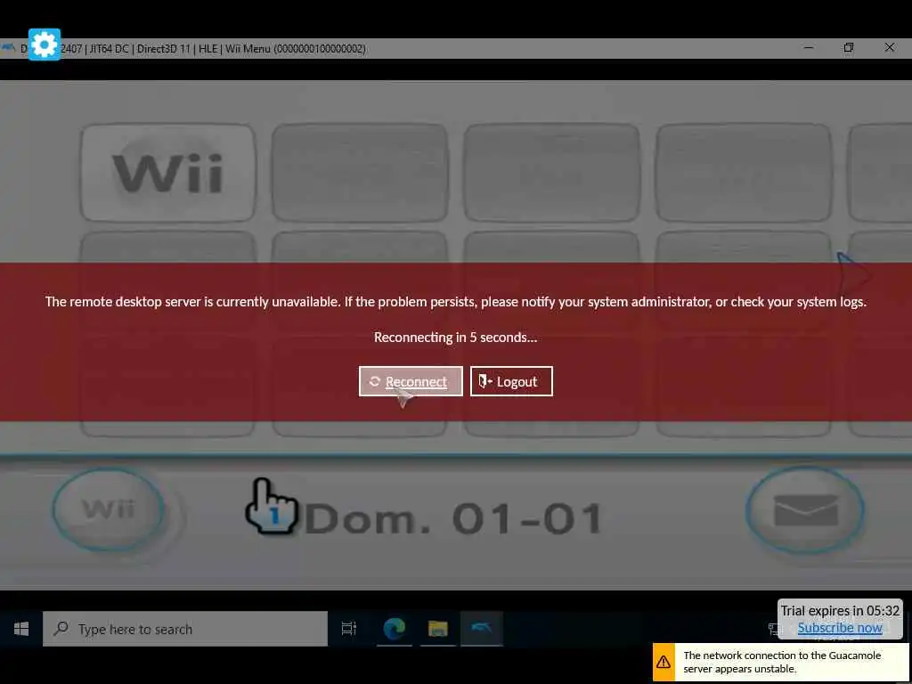This screenshot has height=684, width=912.
Task: Minimize the Dolphin Wii Menu window
Action: pyautogui.click(x=809, y=48)
